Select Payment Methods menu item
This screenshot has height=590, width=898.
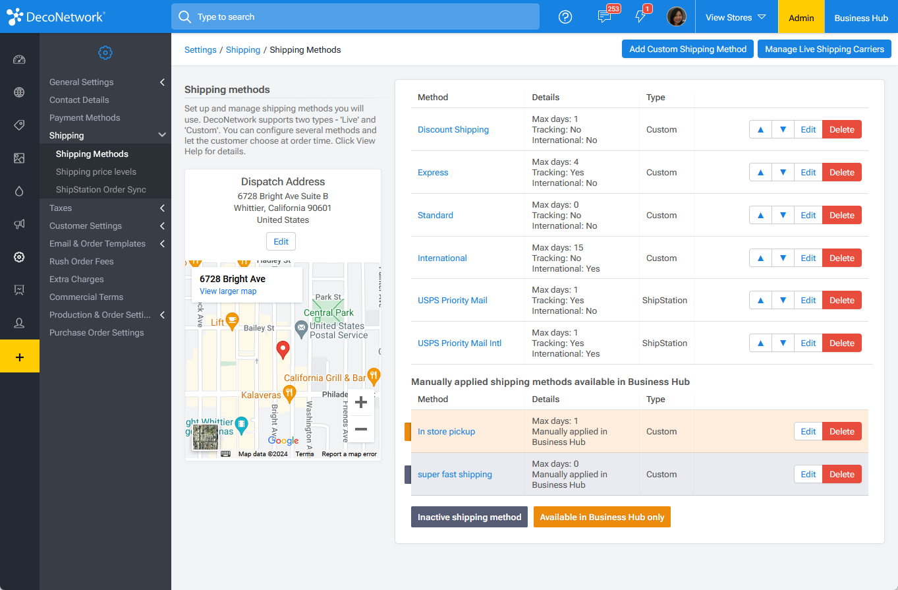point(85,118)
